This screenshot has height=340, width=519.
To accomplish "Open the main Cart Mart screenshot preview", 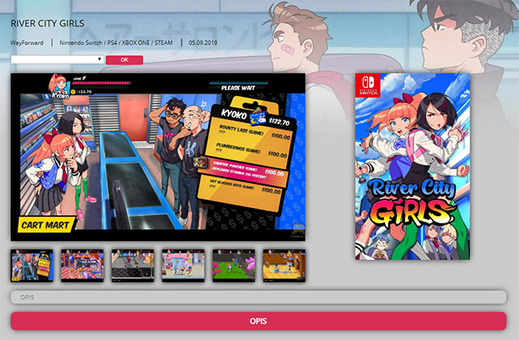I will click(158, 157).
